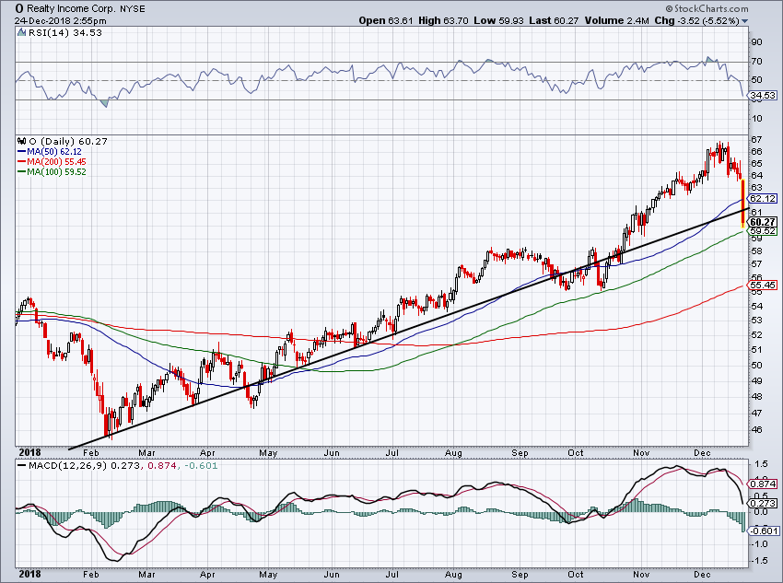783x583 pixels.
Task: Click the candlestick icon beside O (Daily)
Action: (x=21, y=141)
